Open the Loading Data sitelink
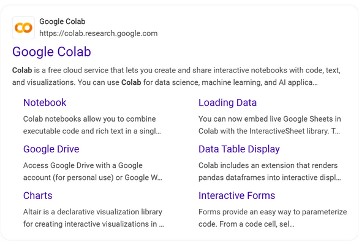The image size is (359, 242). click(227, 103)
